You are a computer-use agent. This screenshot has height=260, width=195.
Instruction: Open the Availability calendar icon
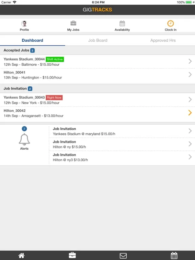[x=122, y=23]
